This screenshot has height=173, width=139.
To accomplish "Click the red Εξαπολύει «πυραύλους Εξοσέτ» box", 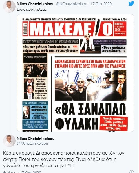I will point(113,124).
